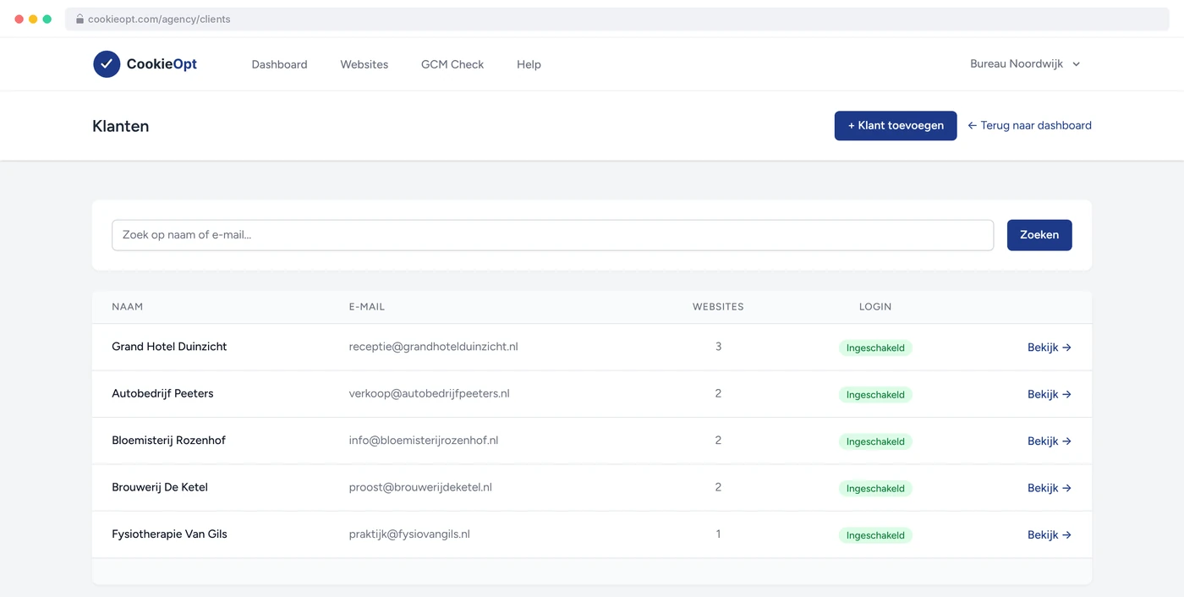
Task: Click the LOGIN column header
Action: pos(875,307)
